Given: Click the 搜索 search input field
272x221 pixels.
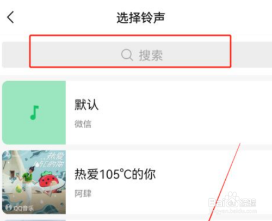Looking at the screenshot, I should tap(137, 55).
